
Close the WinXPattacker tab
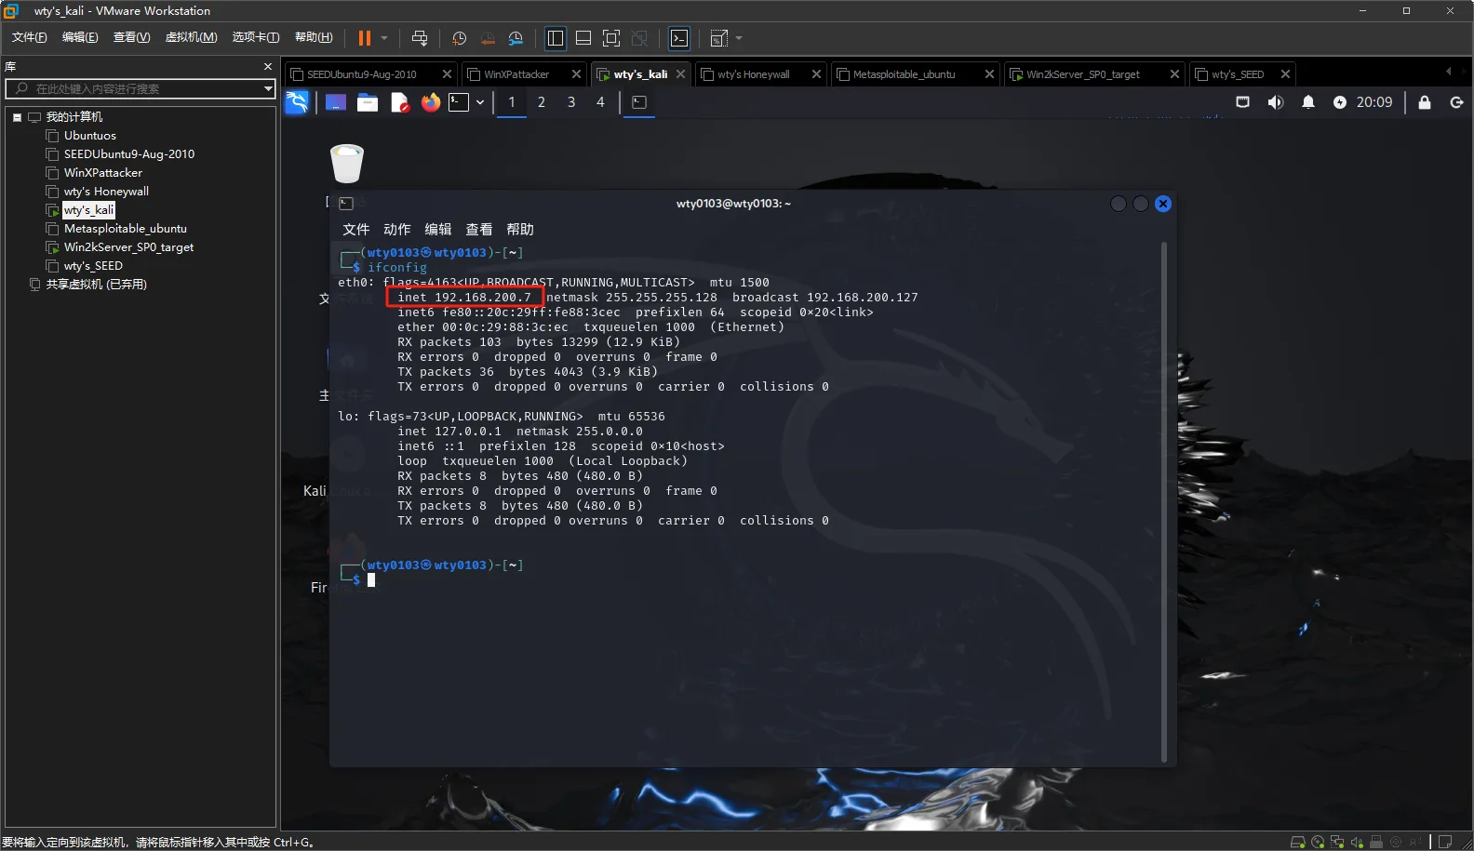(576, 74)
